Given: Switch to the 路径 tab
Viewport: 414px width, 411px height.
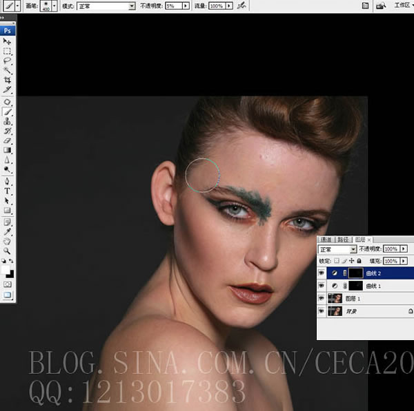Looking at the screenshot, I should point(343,240).
